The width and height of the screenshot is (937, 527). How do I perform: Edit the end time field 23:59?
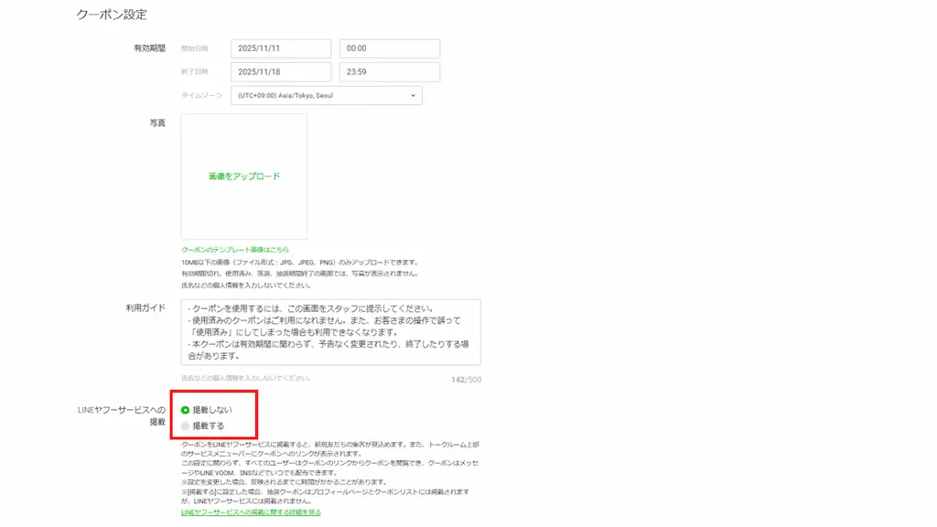(389, 71)
